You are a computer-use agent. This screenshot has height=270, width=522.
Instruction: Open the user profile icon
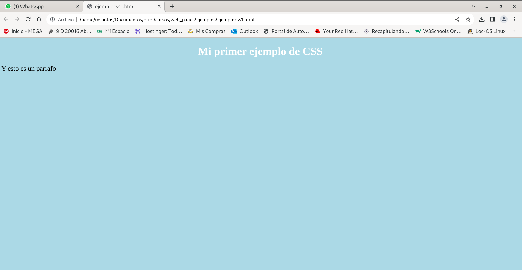pos(503,19)
